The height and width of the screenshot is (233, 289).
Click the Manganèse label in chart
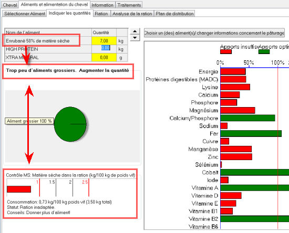coord(203,149)
